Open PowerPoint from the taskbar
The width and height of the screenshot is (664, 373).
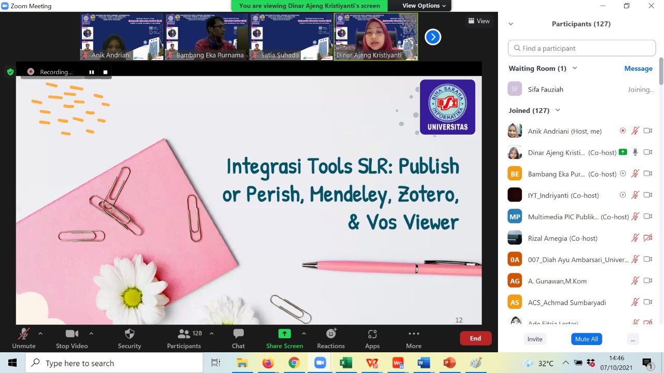[449, 363]
